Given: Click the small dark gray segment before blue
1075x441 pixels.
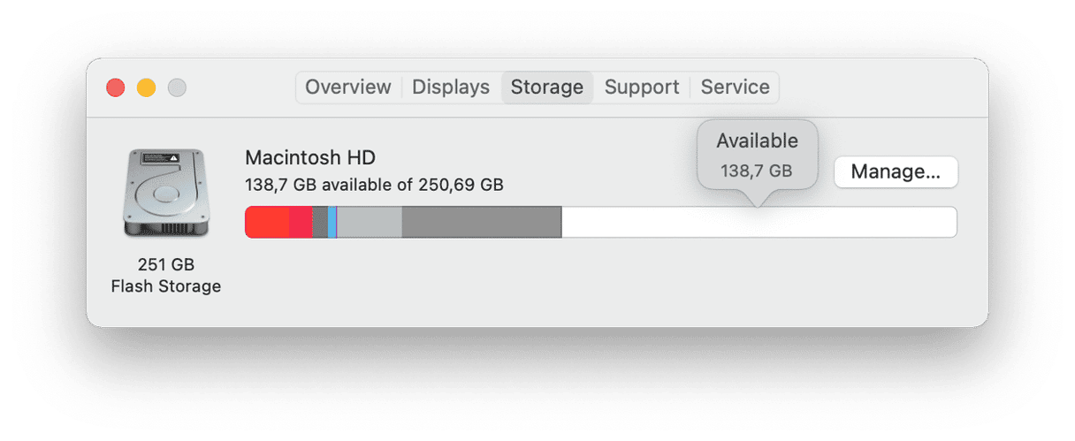Looking at the screenshot, I should click(320, 222).
